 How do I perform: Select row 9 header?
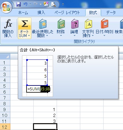pos(5,110)
